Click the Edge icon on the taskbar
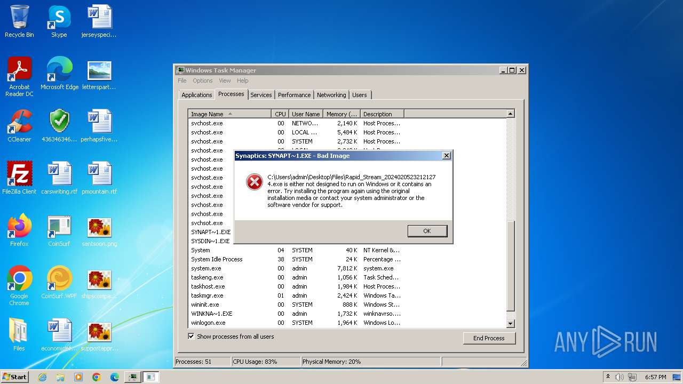Viewport: 683px width, 384px height. click(115, 377)
